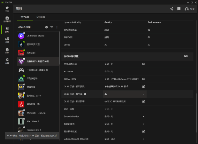The width and height of the screenshot is (198, 144).
Task: Open the 系统 (System) sidebar icon
Action: [7, 40]
